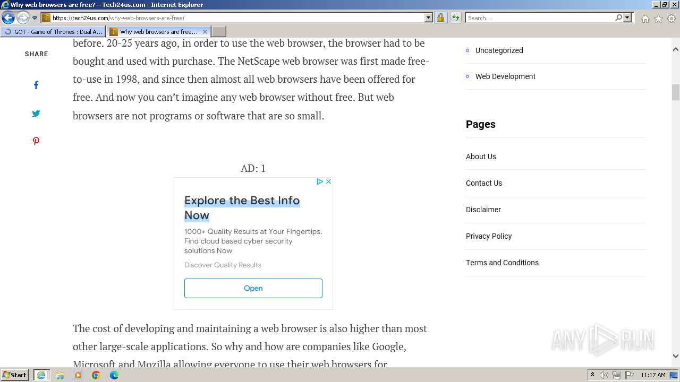Open the Privacy Policy page link
This screenshot has width=680, height=382.
pyautogui.click(x=489, y=236)
